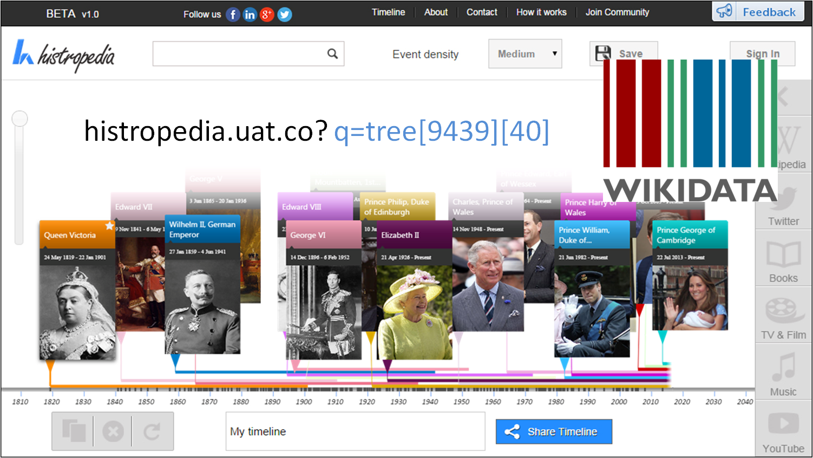The image size is (813, 458).
Task: Click the Sign In button
Action: point(762,54)
